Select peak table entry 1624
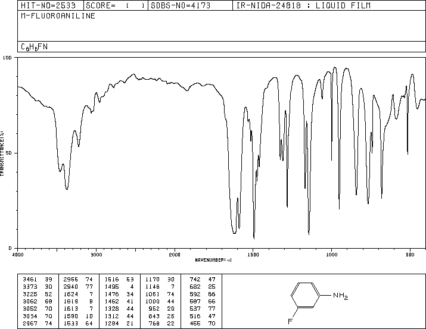The height and width of the screenshot is (329, 426). [78, 294]
